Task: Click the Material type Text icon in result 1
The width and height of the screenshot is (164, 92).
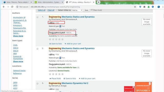Action: pos(60,26)
